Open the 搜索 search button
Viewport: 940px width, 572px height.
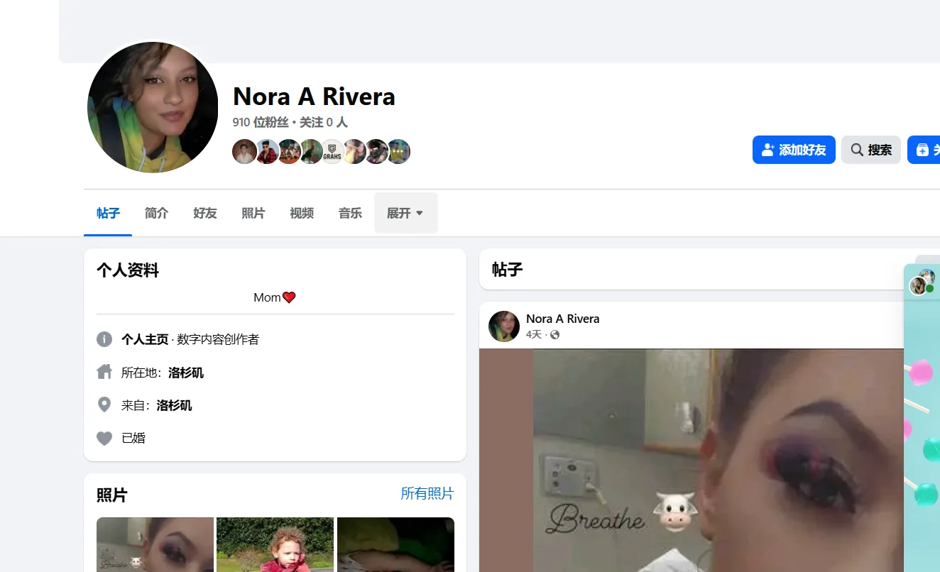(871, 150)
